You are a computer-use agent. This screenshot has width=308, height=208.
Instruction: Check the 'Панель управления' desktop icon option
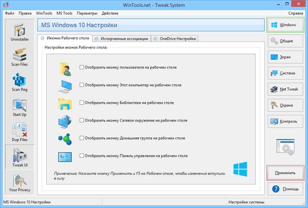[82, 156]
